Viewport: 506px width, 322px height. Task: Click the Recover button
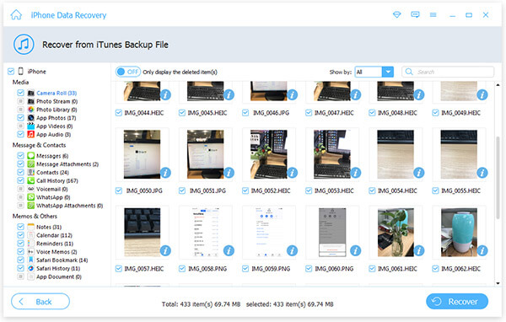(x=457, y=302)
